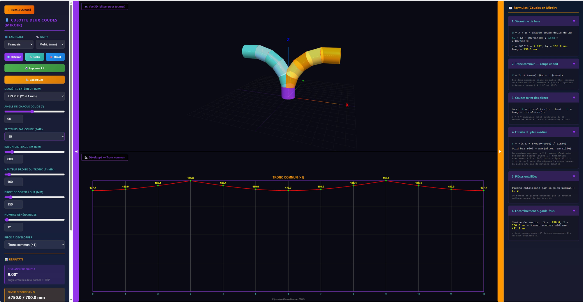583x302 pixels.
Task: Click the Développé — Tronc commun label
Action: coord(105,157)
